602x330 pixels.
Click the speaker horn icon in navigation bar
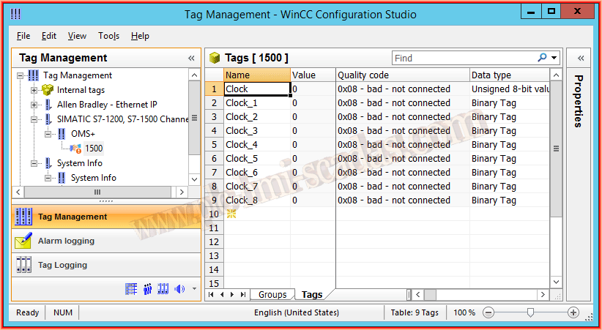(x=179, y=289)
